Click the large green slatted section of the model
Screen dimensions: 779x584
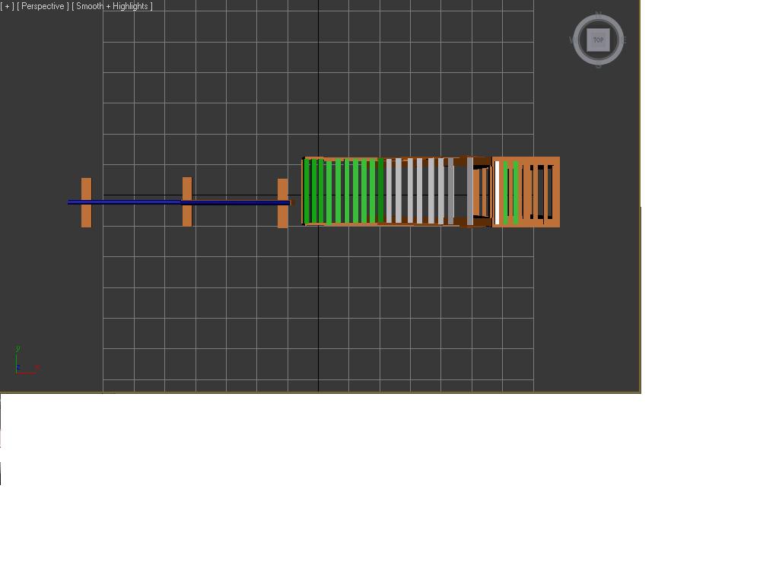(x=342, y=192)
